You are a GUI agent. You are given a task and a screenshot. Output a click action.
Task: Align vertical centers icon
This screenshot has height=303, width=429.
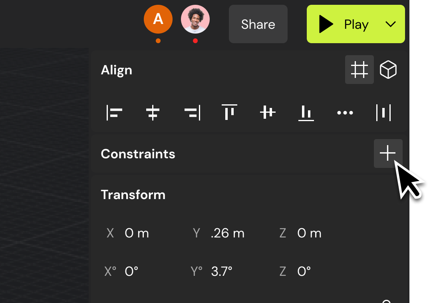(x=268, y=112)
